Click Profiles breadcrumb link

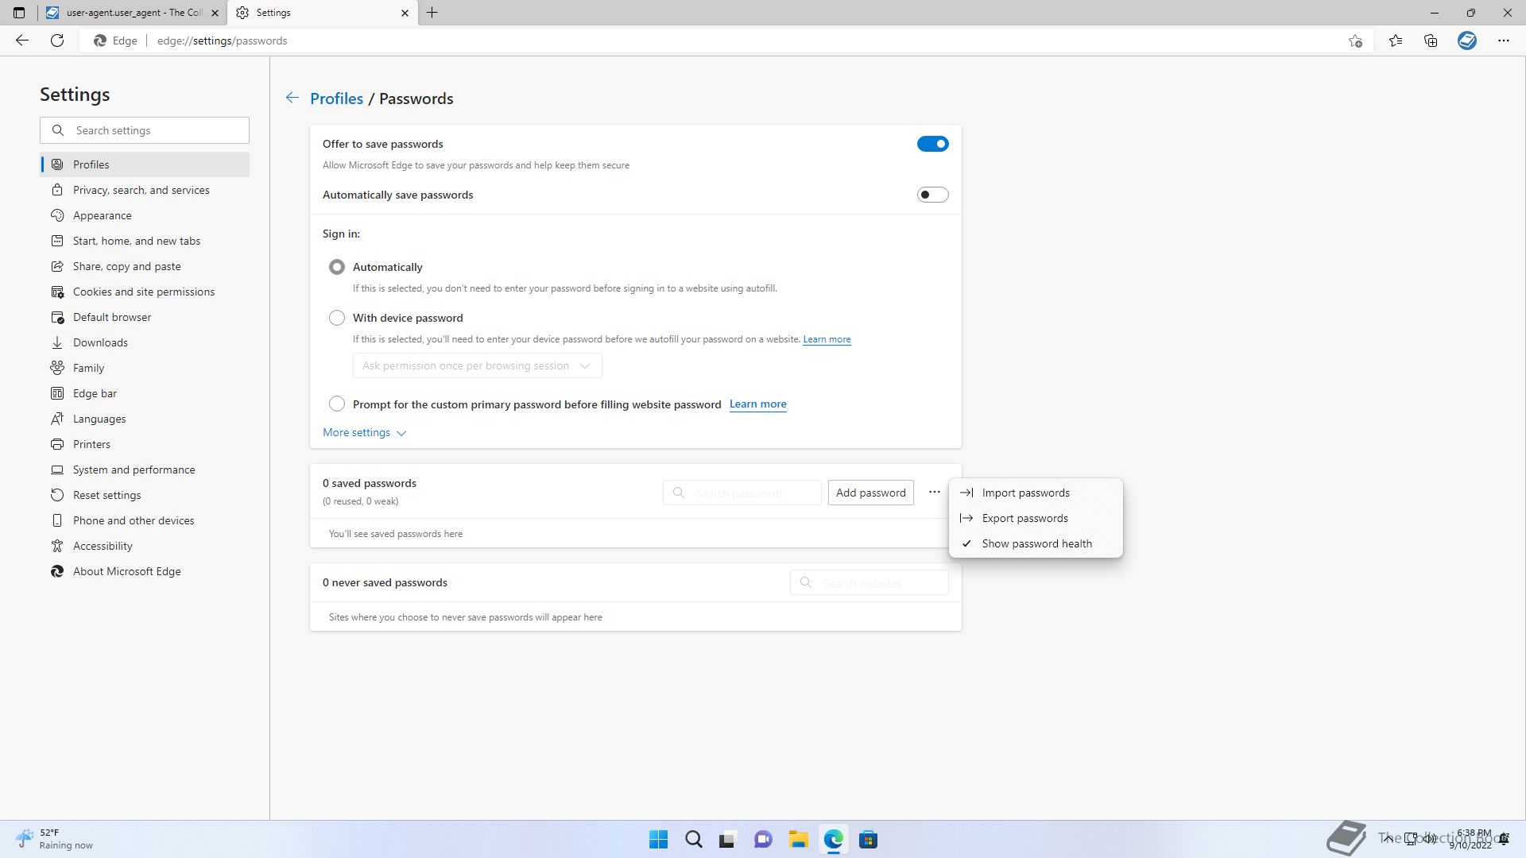pyautogui.click(x=336, y=99)
